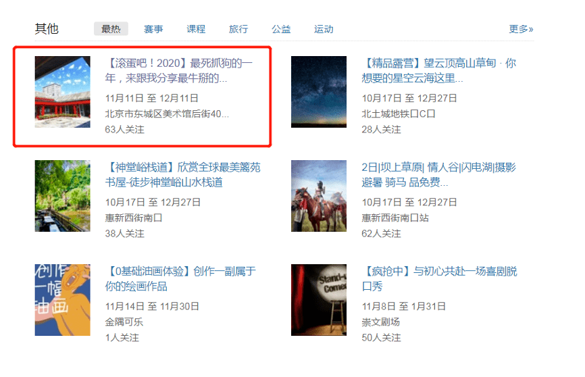The height and width of the screenshot is (377, 585).
Task: Open the 课程 category tab
Action: pos(196,29)
